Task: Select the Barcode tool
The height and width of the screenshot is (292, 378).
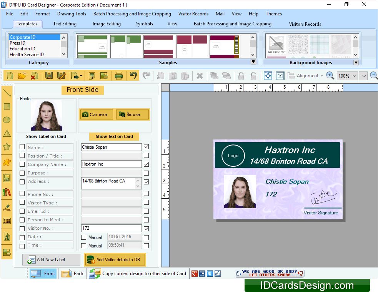Action: pyautogui.click(x=7, y=221)
